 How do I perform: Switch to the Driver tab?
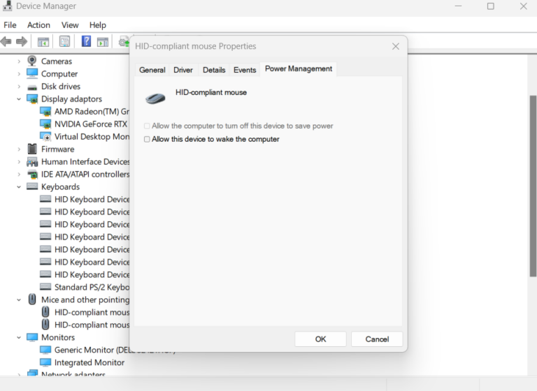(x=183, y=70)
